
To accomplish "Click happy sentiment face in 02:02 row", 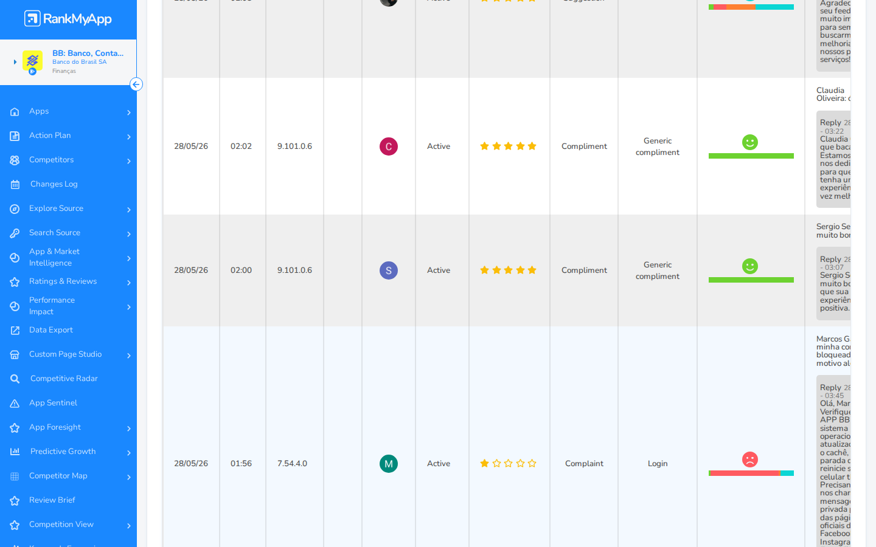I will pos(750,142).
